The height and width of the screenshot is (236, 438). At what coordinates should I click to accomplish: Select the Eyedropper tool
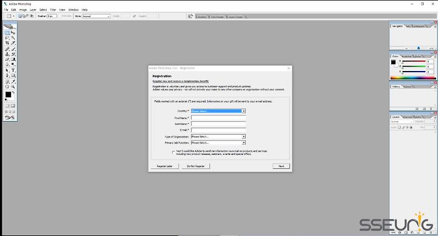pyautogui.click(x=13, y=82)
